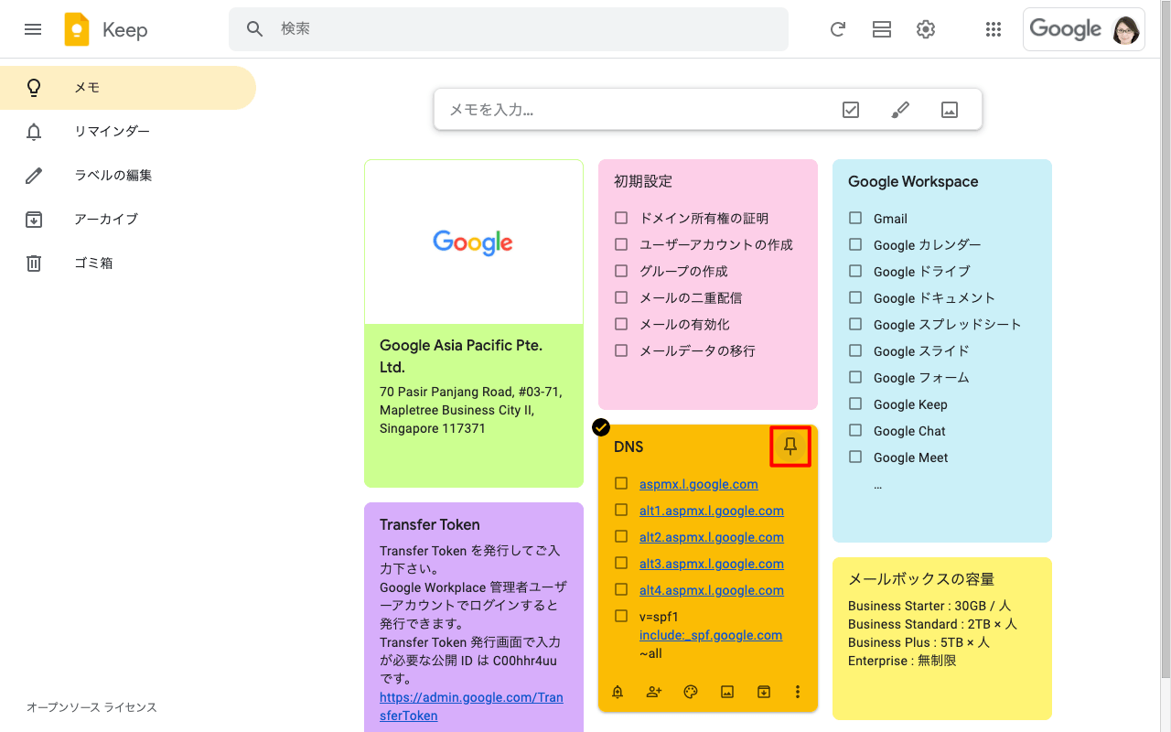
Task: Open the admin.google.com TransferToken link
Action: pos(471,706)
